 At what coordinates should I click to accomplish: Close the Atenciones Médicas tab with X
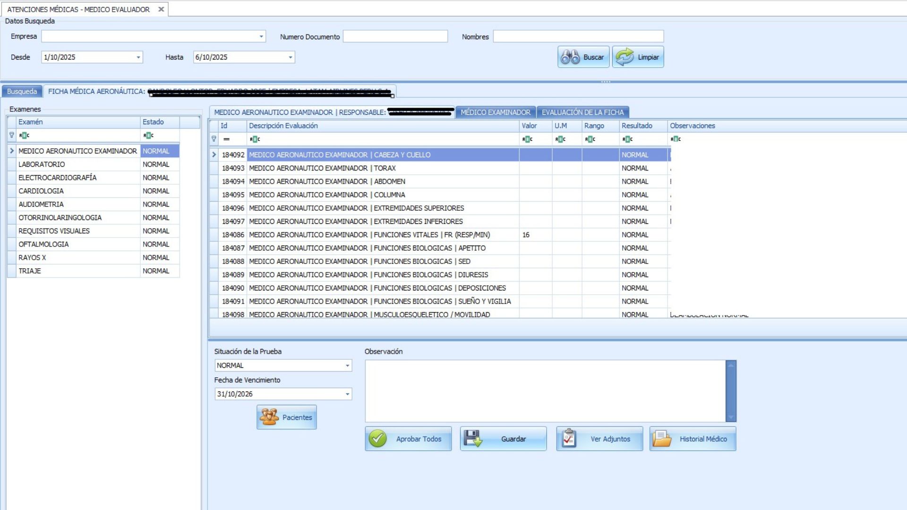coord(161,9)
